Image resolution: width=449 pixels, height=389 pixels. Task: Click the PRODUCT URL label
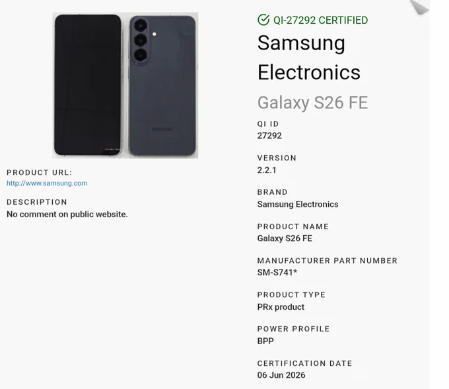click(x=40, y=172)
